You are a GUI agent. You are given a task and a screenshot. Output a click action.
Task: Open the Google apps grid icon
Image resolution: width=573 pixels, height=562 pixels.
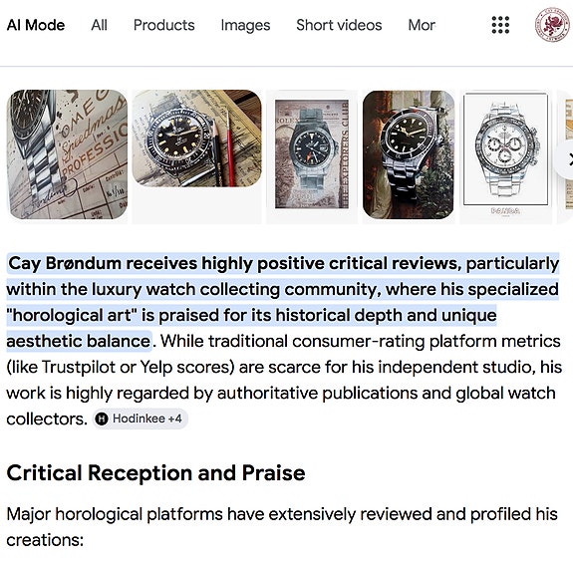point(500,25)
